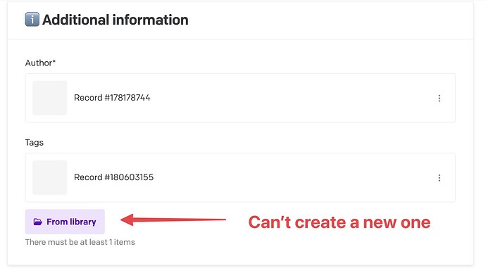486x273 pixels.
Task: Click the Author* field label
Action: coord(40,63)
